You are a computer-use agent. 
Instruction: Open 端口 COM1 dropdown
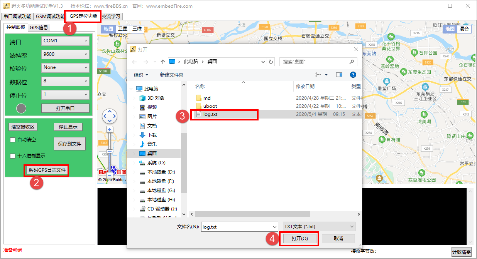pyautogui.click(x=65, y=41)
